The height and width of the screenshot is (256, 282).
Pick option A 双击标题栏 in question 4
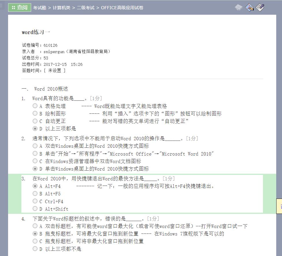35,226
